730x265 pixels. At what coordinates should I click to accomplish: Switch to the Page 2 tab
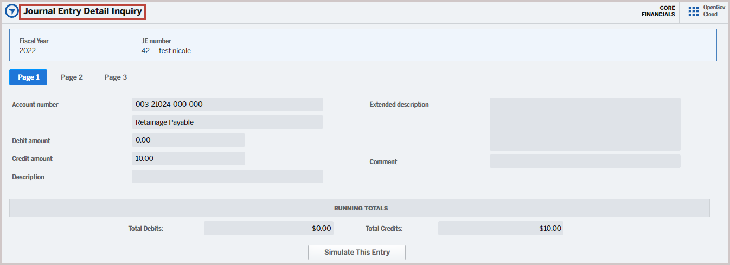coord(72,77)
